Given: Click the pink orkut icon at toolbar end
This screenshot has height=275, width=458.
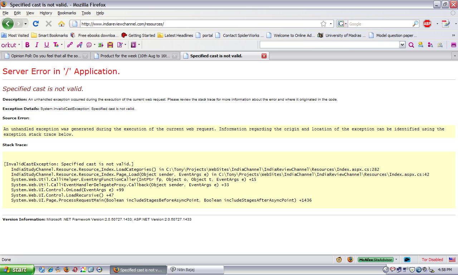Looking at the screenshot, I should tap(453, 45).
